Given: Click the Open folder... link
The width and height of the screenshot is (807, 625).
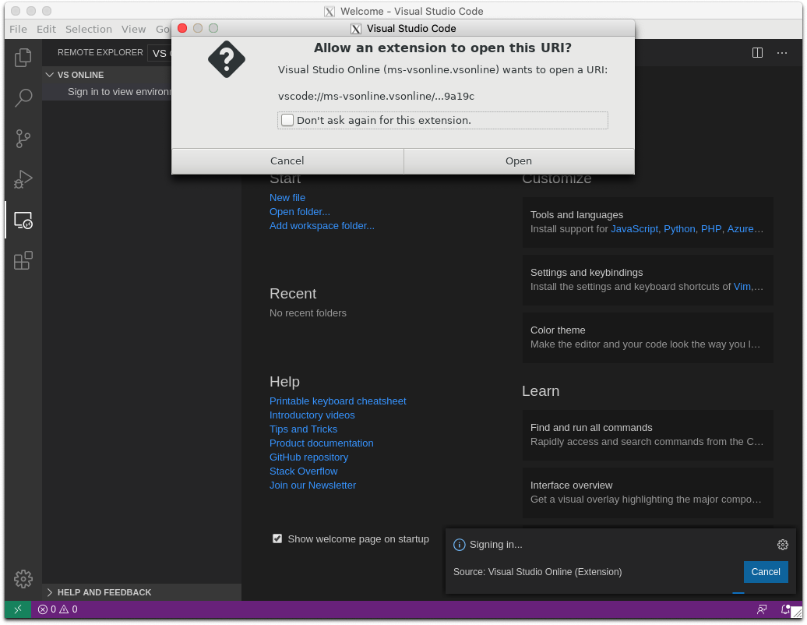Looking at the screenshot, I should [300, 212].
